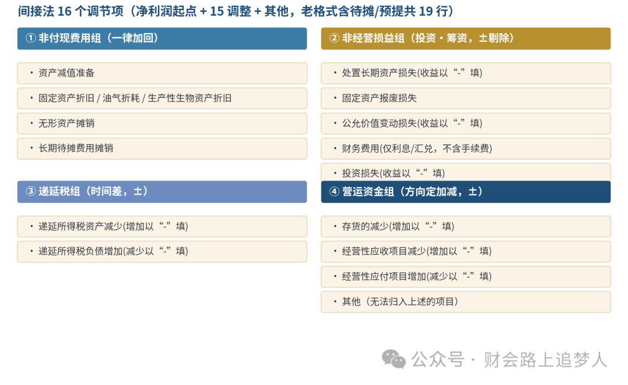628x385 pixels.
Task: Click the WeChat logo icon in watermark
Action: pos(394,359)
